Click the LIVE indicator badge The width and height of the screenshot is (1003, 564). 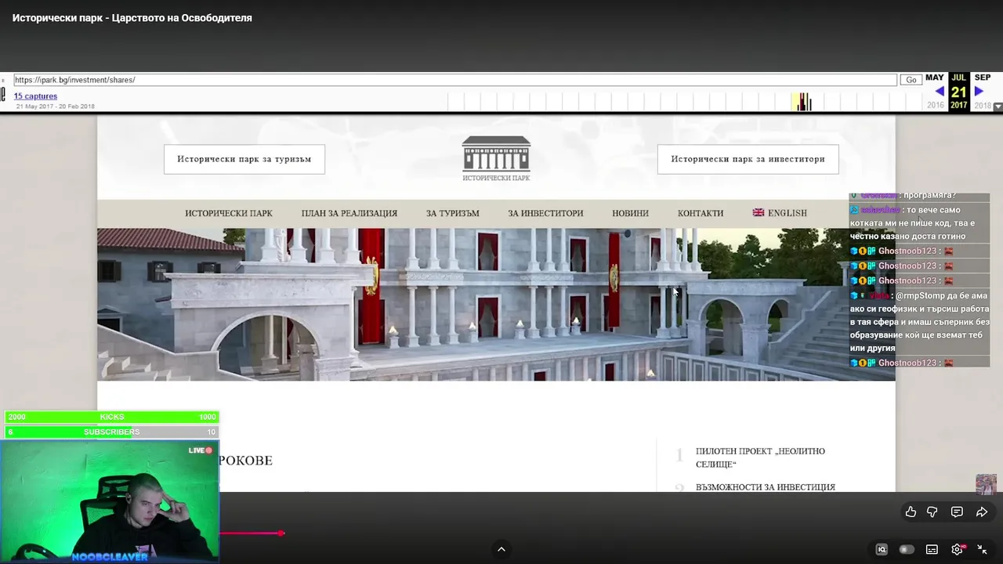click(x=201, y=450)
